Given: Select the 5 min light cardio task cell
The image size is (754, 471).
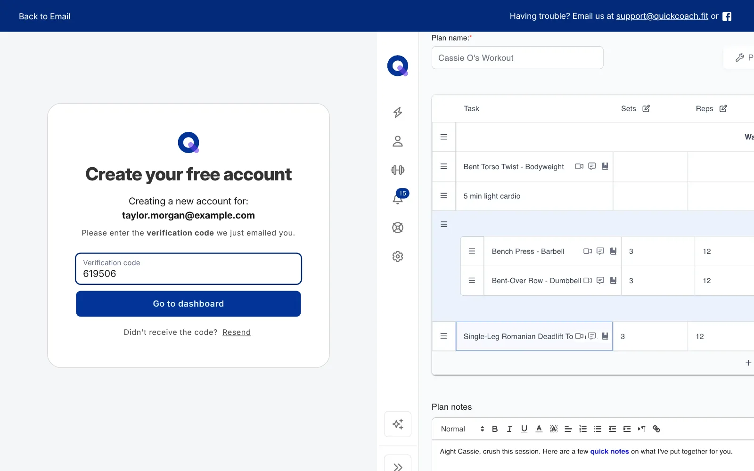Looking at the screenshot, I should coord(534,196).
